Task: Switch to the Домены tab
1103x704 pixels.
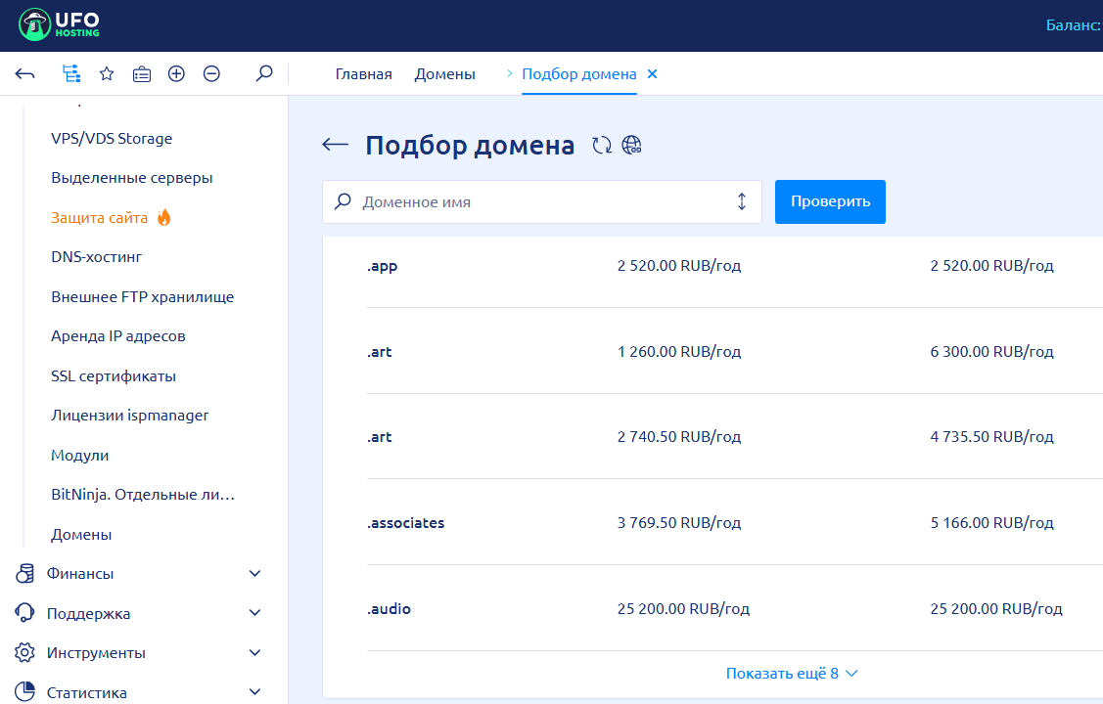Action: pos(444,74)
